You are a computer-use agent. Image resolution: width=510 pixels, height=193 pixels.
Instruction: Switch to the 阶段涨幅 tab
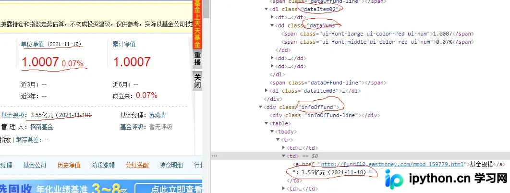click(x=103, y=165)
